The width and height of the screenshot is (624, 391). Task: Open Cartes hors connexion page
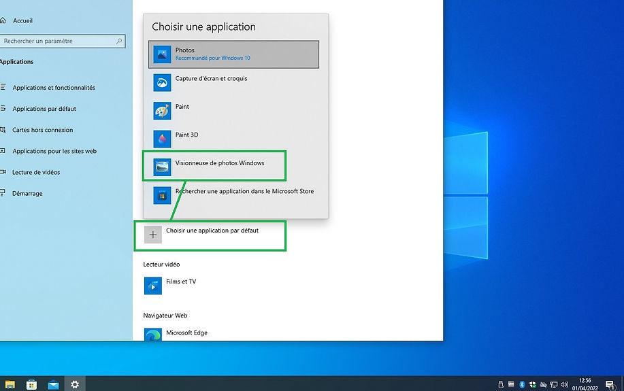click(43, 130)
